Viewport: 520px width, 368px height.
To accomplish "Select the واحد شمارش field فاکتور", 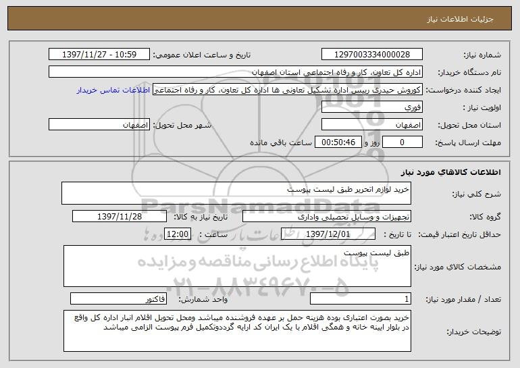I will [118, 298].
